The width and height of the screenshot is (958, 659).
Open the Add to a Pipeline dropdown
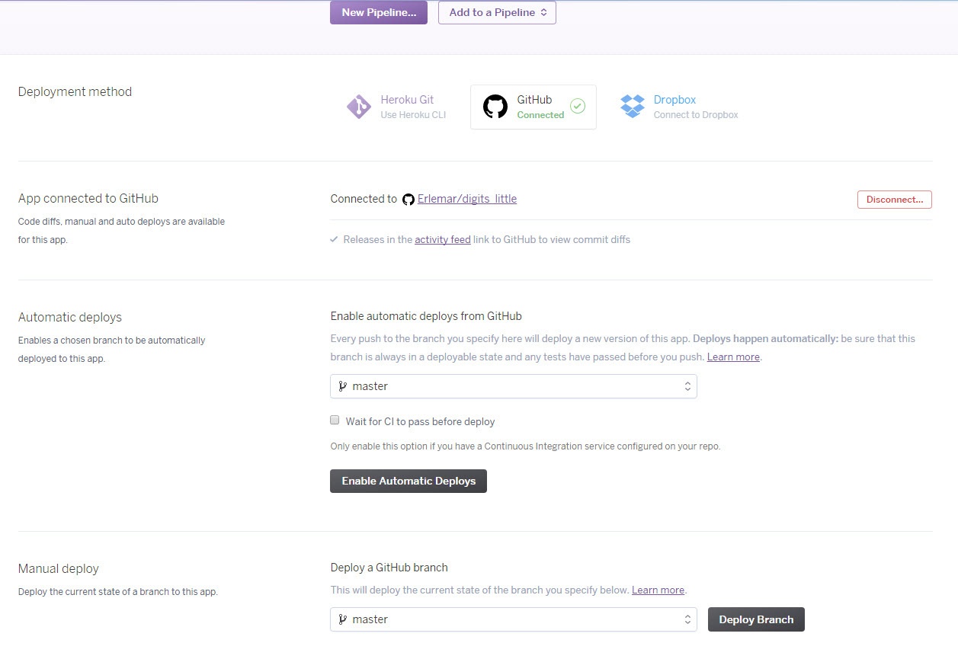click(497, 12)
